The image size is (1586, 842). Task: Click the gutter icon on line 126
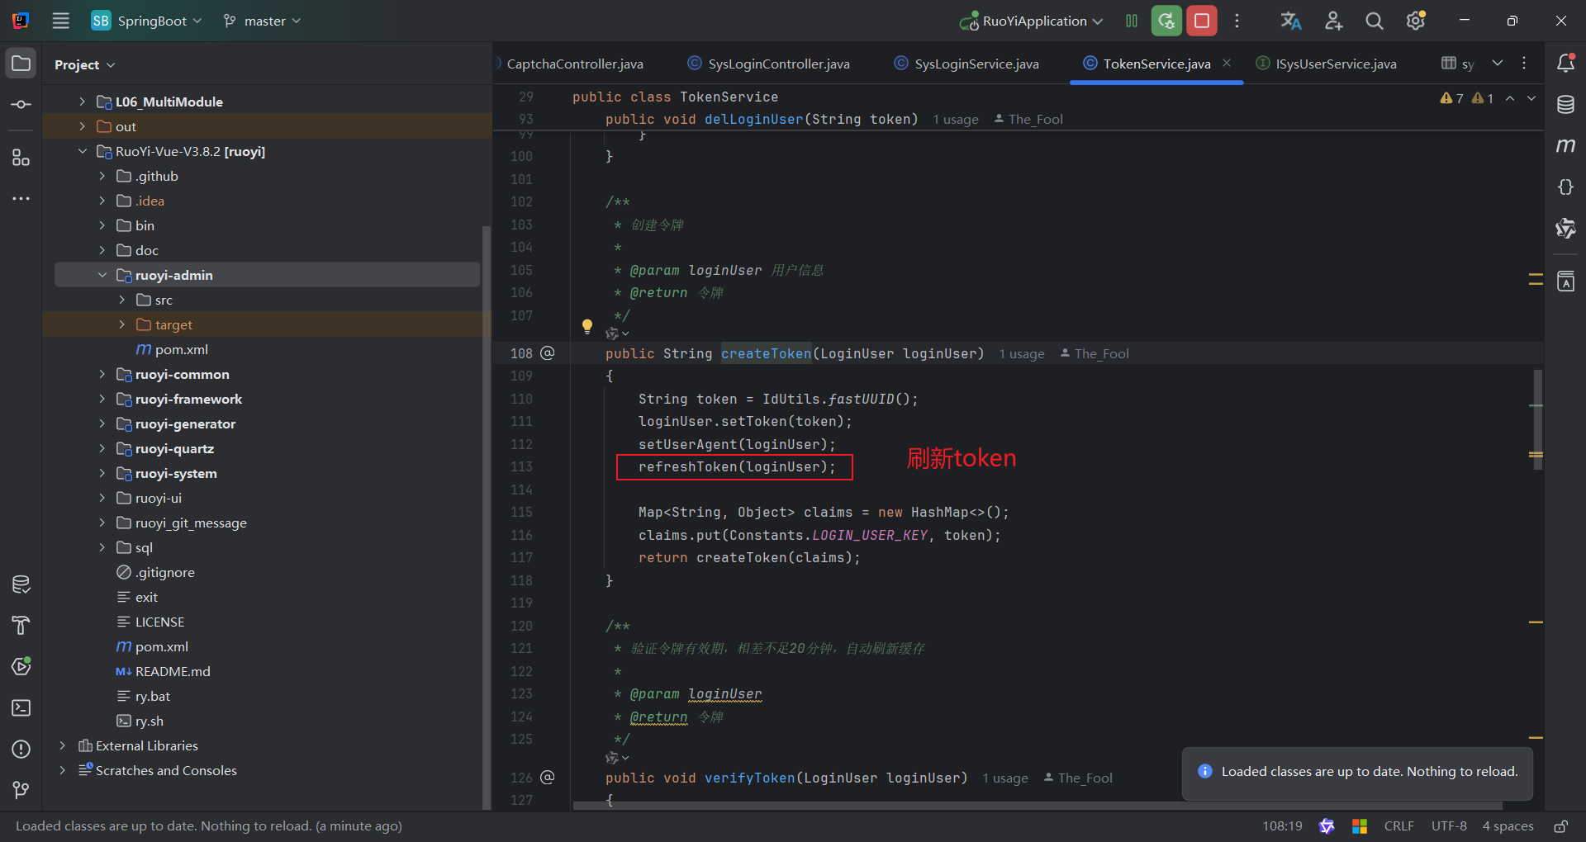(x=547, y=778)
